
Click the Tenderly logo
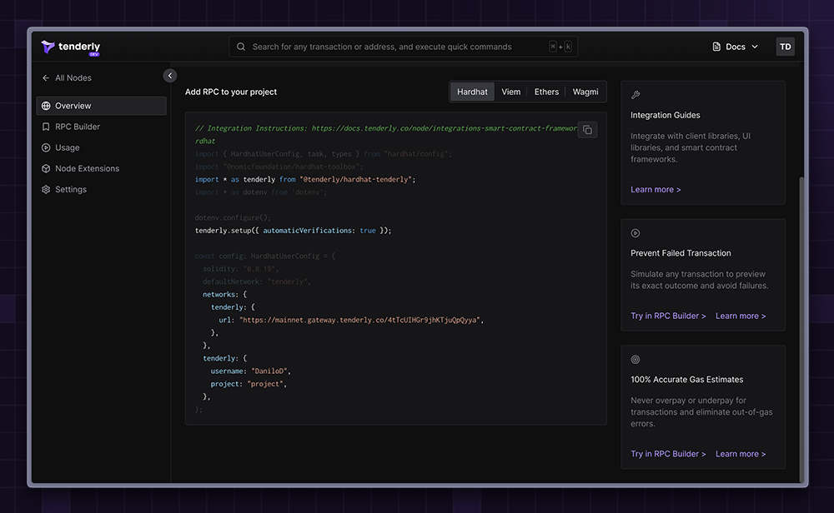[x=70, y=47]
